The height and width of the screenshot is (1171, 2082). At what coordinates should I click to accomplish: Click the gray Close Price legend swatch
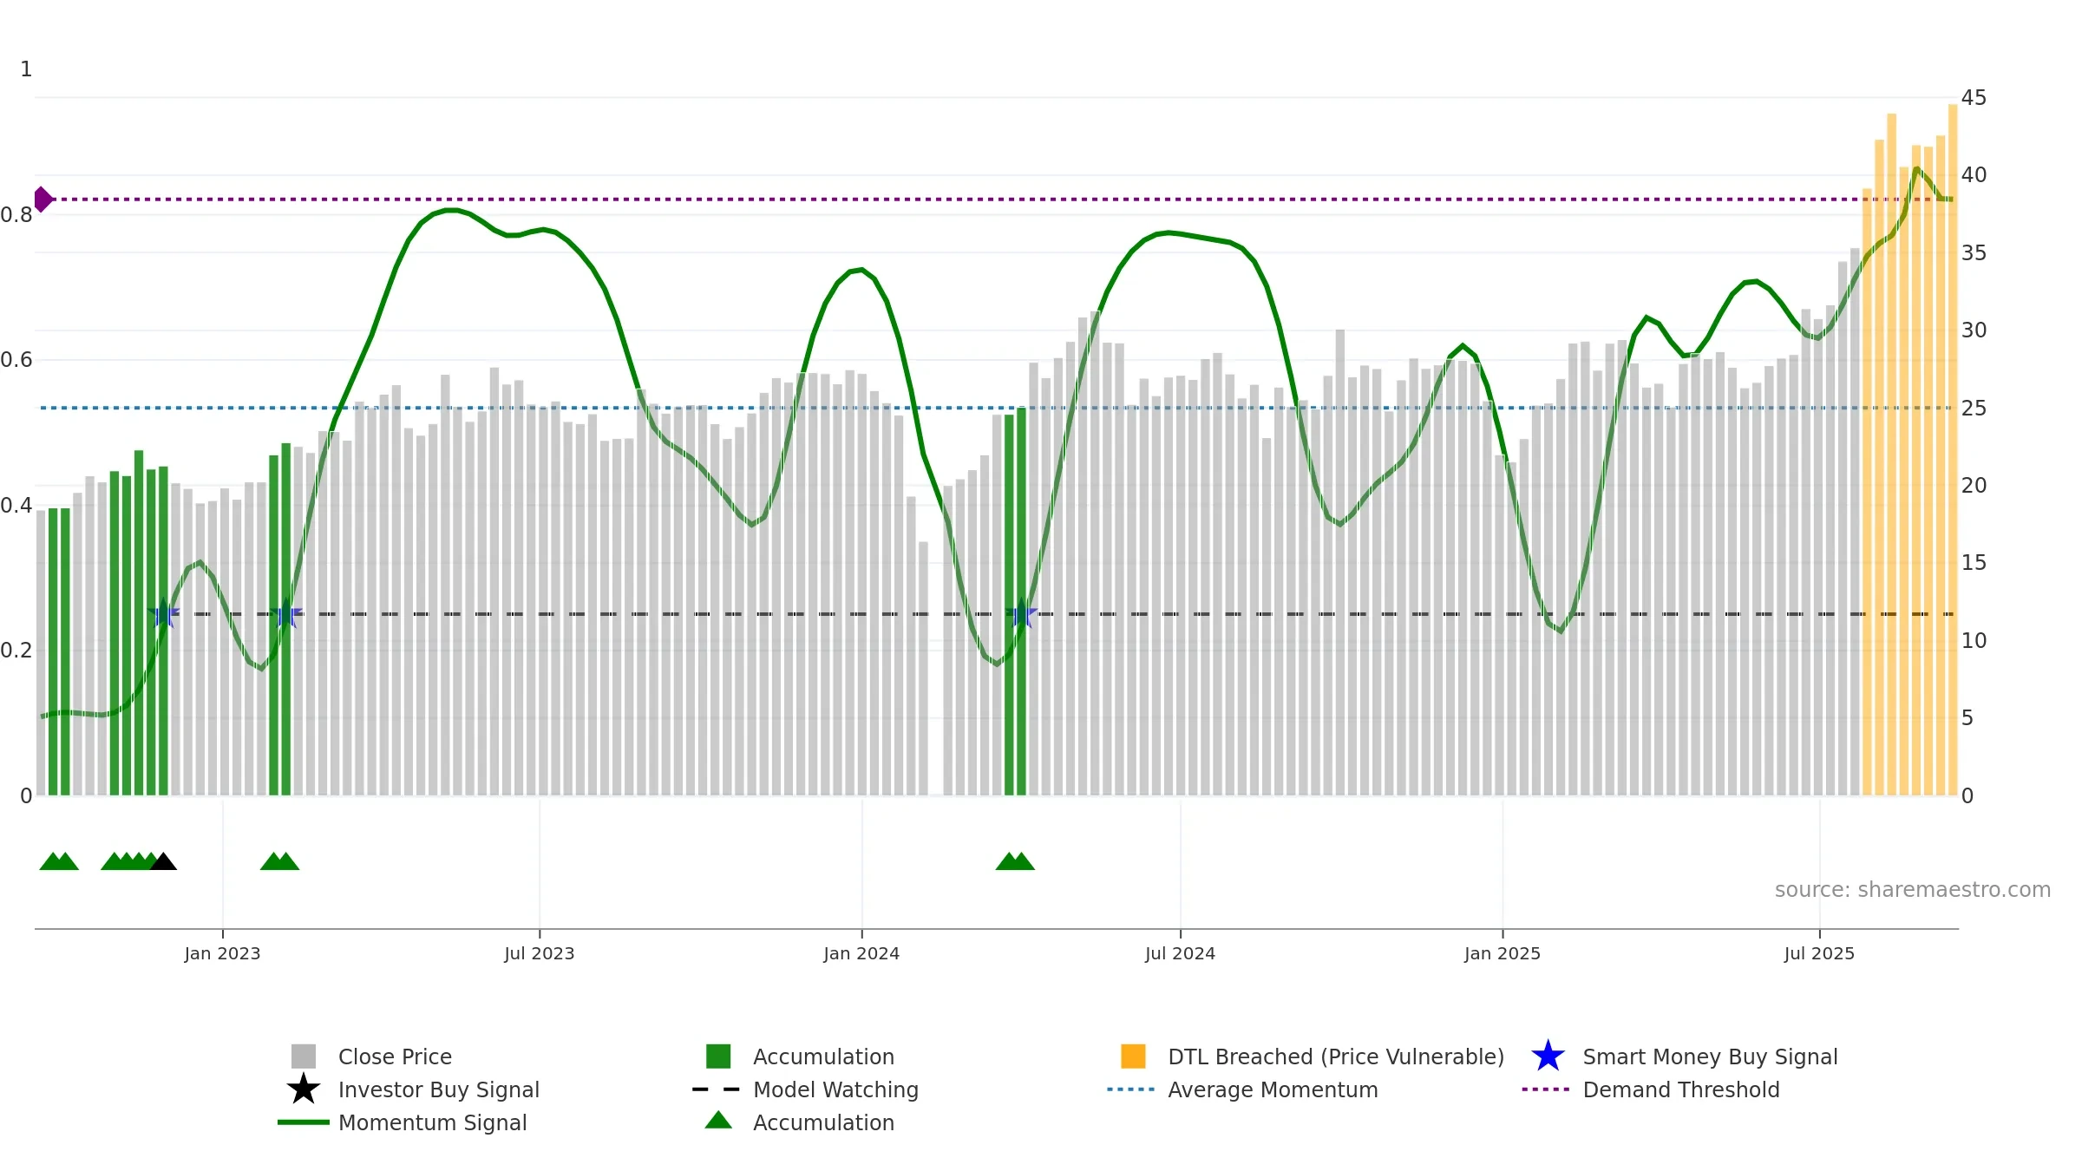pyautogui.click(x=304, y=1057)
